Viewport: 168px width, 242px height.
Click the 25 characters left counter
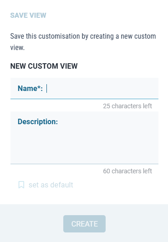coord(127,106)
